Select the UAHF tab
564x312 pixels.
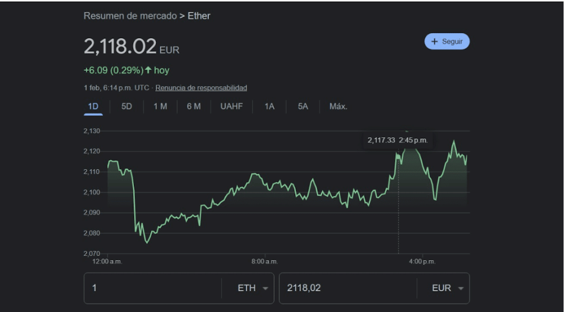(x=231, y=107)
